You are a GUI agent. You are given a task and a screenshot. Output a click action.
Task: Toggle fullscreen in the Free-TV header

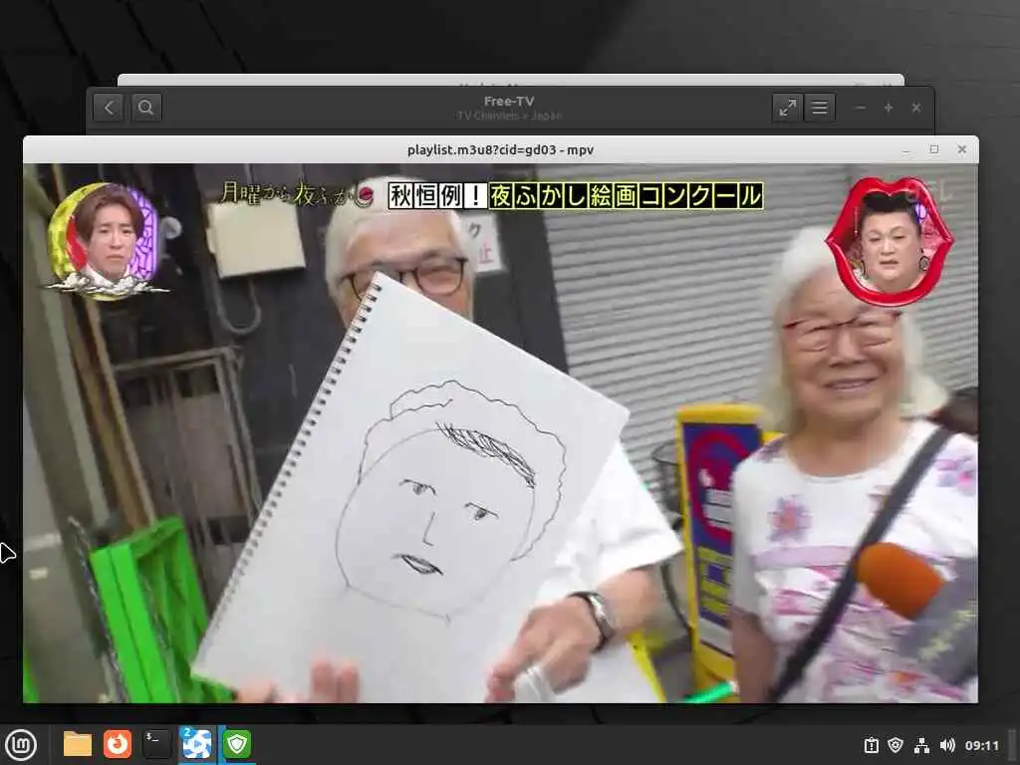click(x=787, y=108)
